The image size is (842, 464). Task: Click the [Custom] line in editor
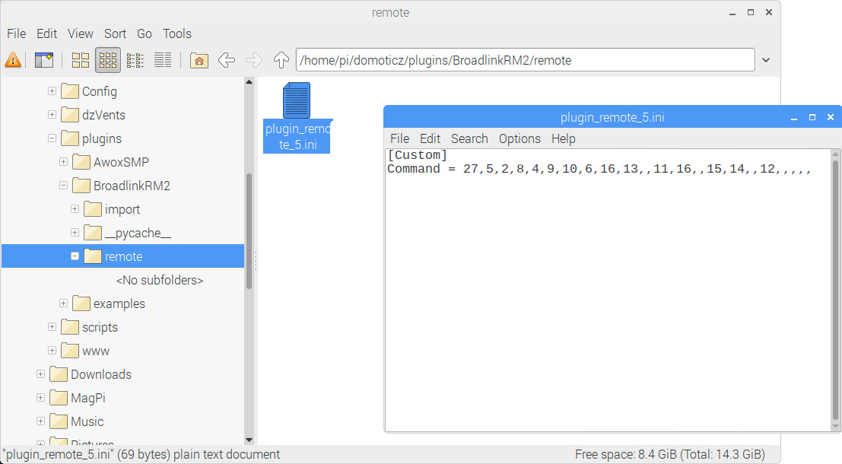418,155
